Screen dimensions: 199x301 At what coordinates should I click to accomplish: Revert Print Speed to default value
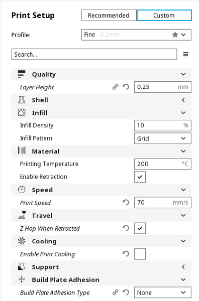(126, 202)
